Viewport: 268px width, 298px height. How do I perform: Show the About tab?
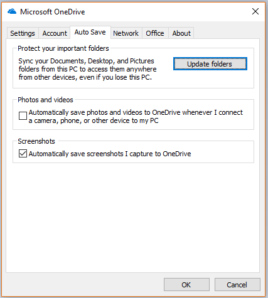[181, 33]
